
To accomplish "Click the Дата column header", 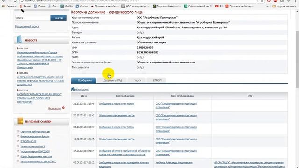I will [x=84, y=96].
